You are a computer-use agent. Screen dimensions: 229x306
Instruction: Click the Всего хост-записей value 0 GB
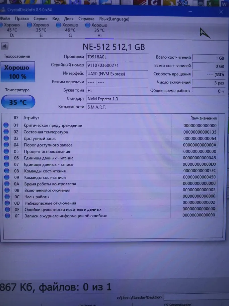click(209, 66)
